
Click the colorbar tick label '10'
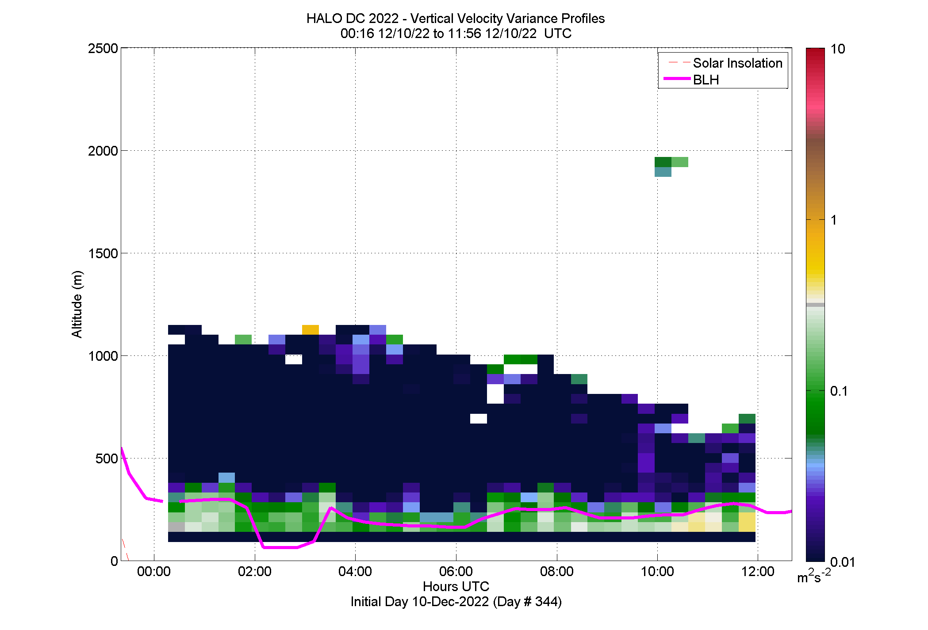click(x=838, y=49)
